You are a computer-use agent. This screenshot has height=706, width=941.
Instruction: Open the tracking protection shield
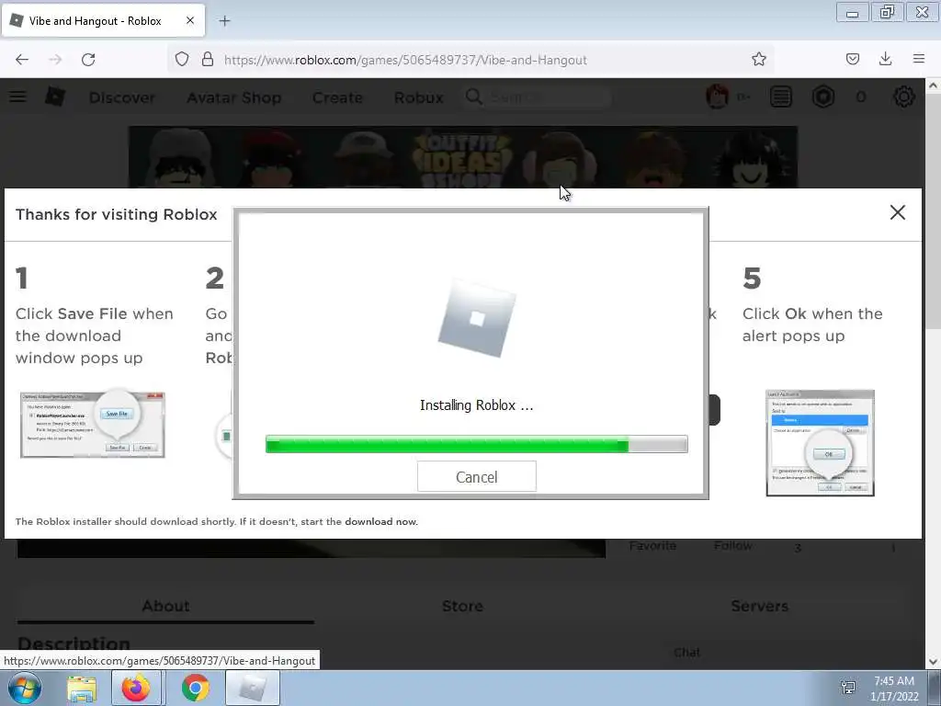pos(182,60)
